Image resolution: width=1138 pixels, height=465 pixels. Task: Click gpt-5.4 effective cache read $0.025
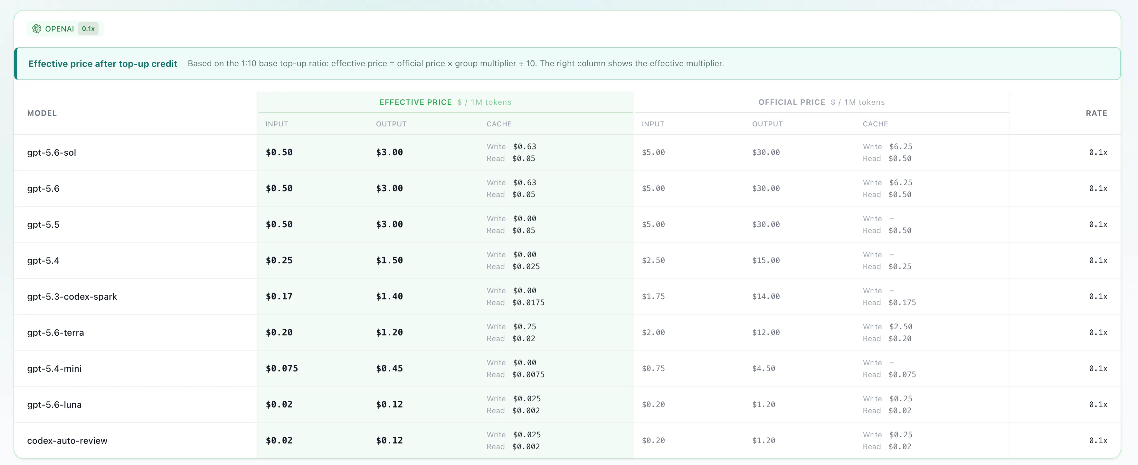526,267
